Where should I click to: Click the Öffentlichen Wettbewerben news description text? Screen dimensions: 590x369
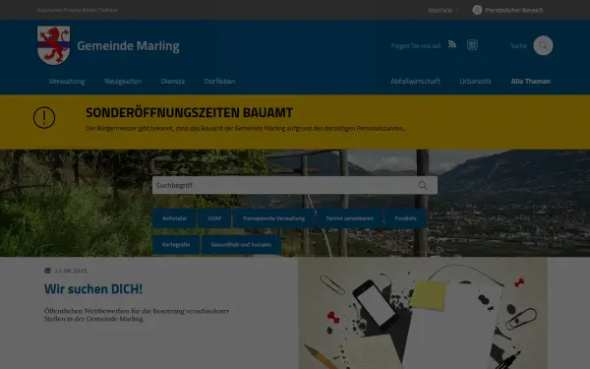[x=137, y=315]
